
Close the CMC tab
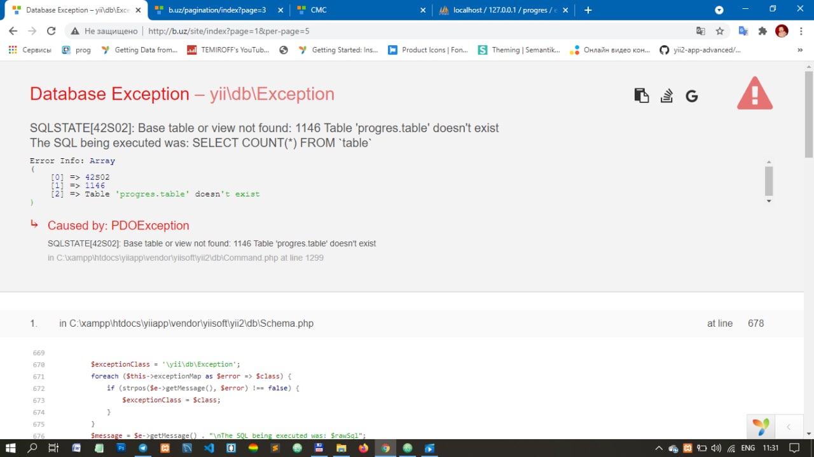423,10
